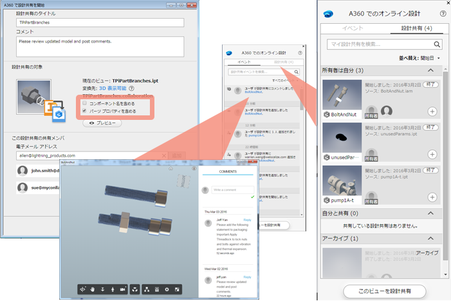Click the green checkmark to post comment
This screenshot has width=451, height=301.
pyautogui.click(x=253, y=197)
